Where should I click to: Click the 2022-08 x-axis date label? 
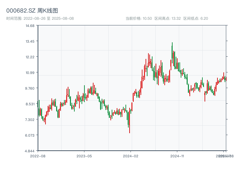38,156
